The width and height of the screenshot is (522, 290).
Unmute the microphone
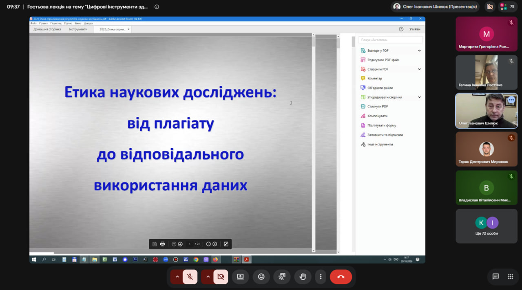[190, 277]
